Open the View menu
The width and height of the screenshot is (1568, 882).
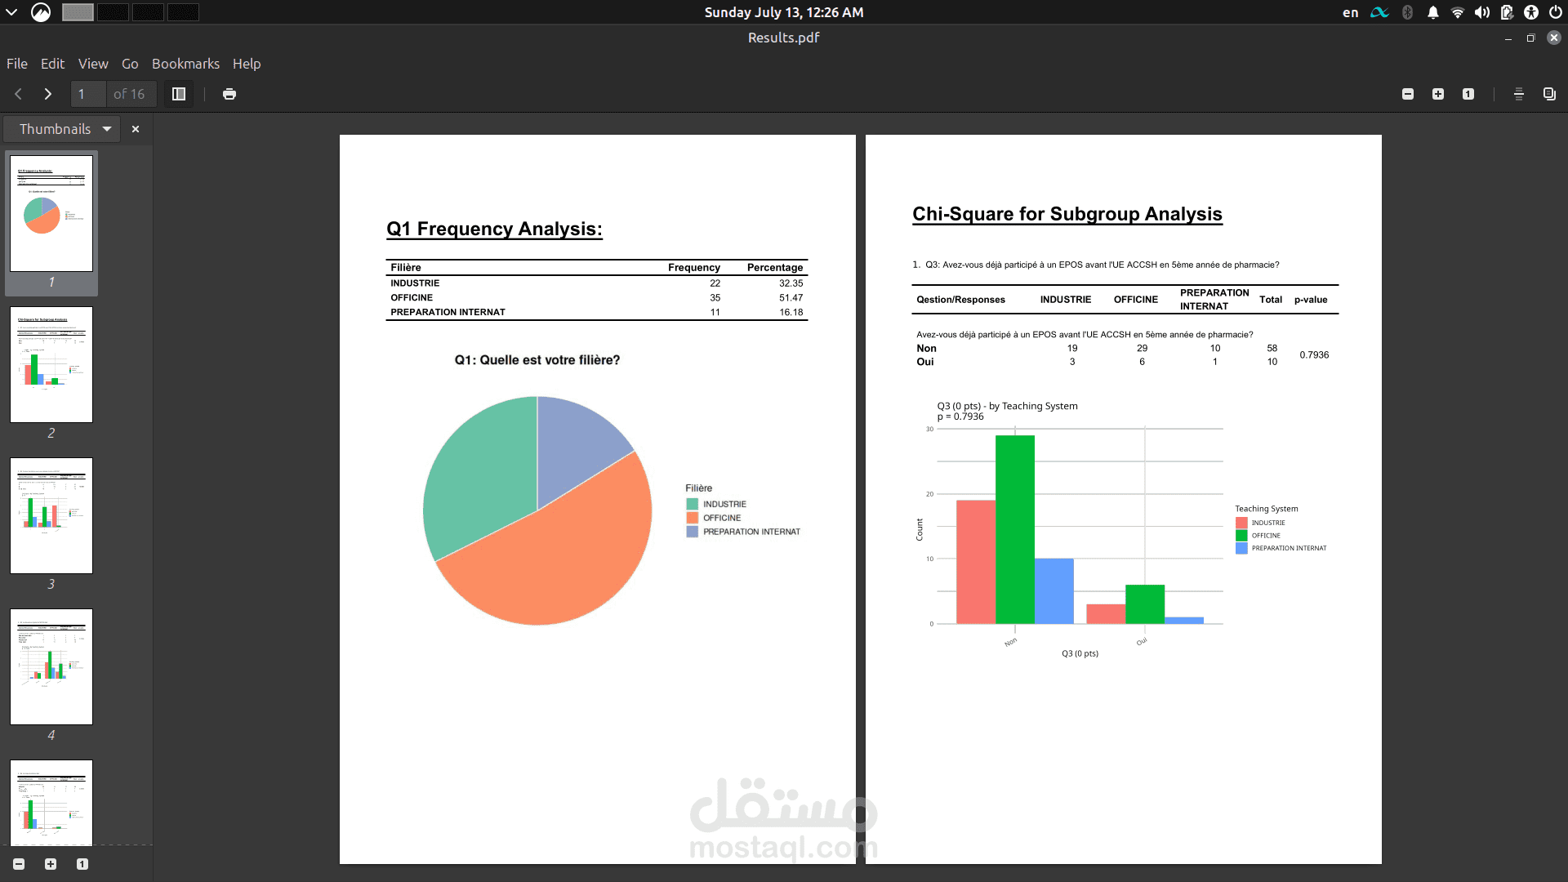pyautogui.click(x=93, y=64)
